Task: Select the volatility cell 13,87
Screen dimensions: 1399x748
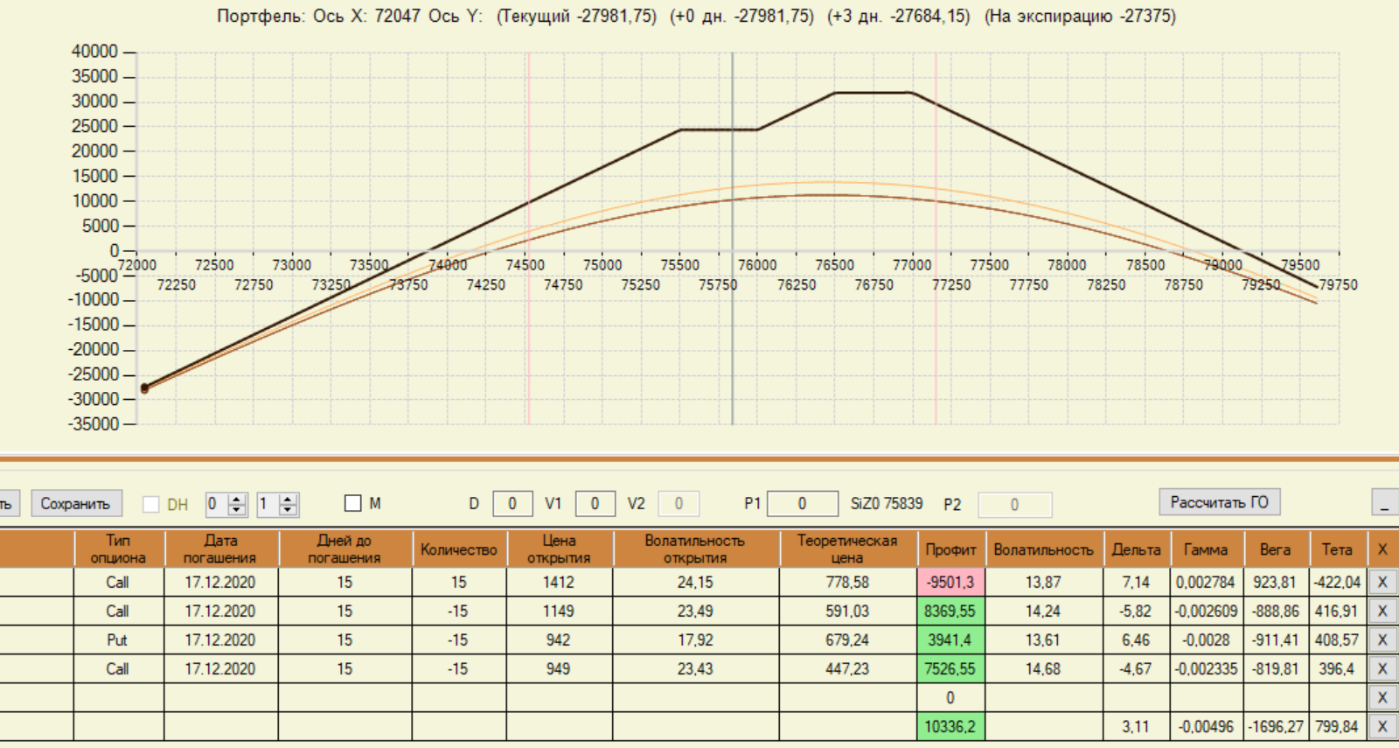Action: tap(1044, 582)
